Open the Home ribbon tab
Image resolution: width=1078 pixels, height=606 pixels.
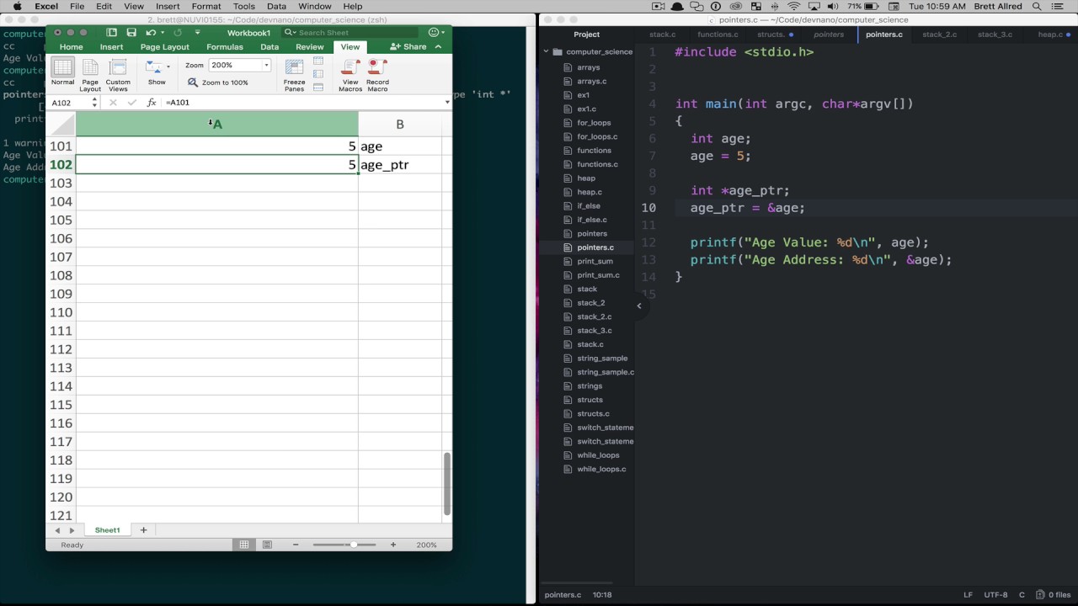[71, 47]
